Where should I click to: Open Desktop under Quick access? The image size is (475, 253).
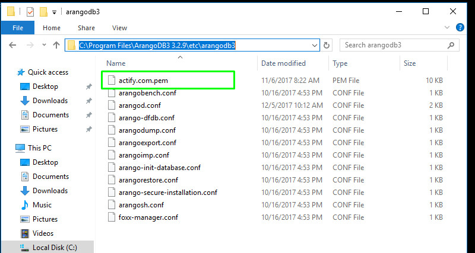click(45, 87)
